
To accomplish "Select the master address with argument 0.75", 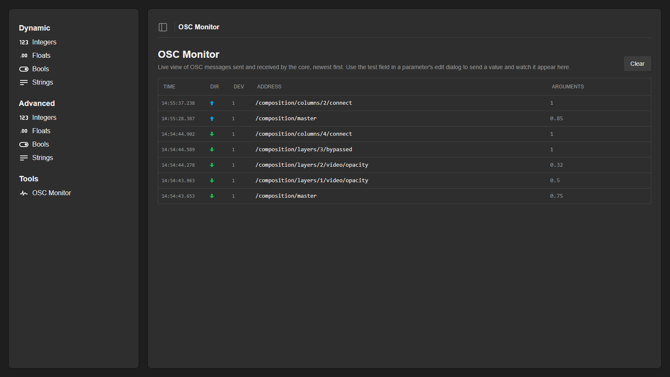I will (x=286, y=196).
